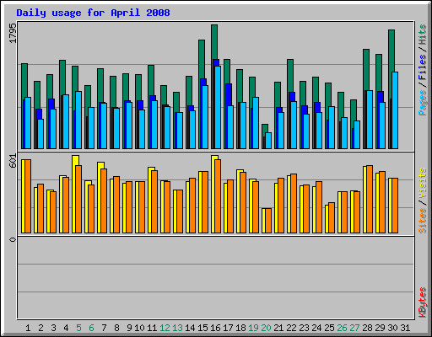Click day 10 on the date axis
432x337 pixels.
pos(139,328)
